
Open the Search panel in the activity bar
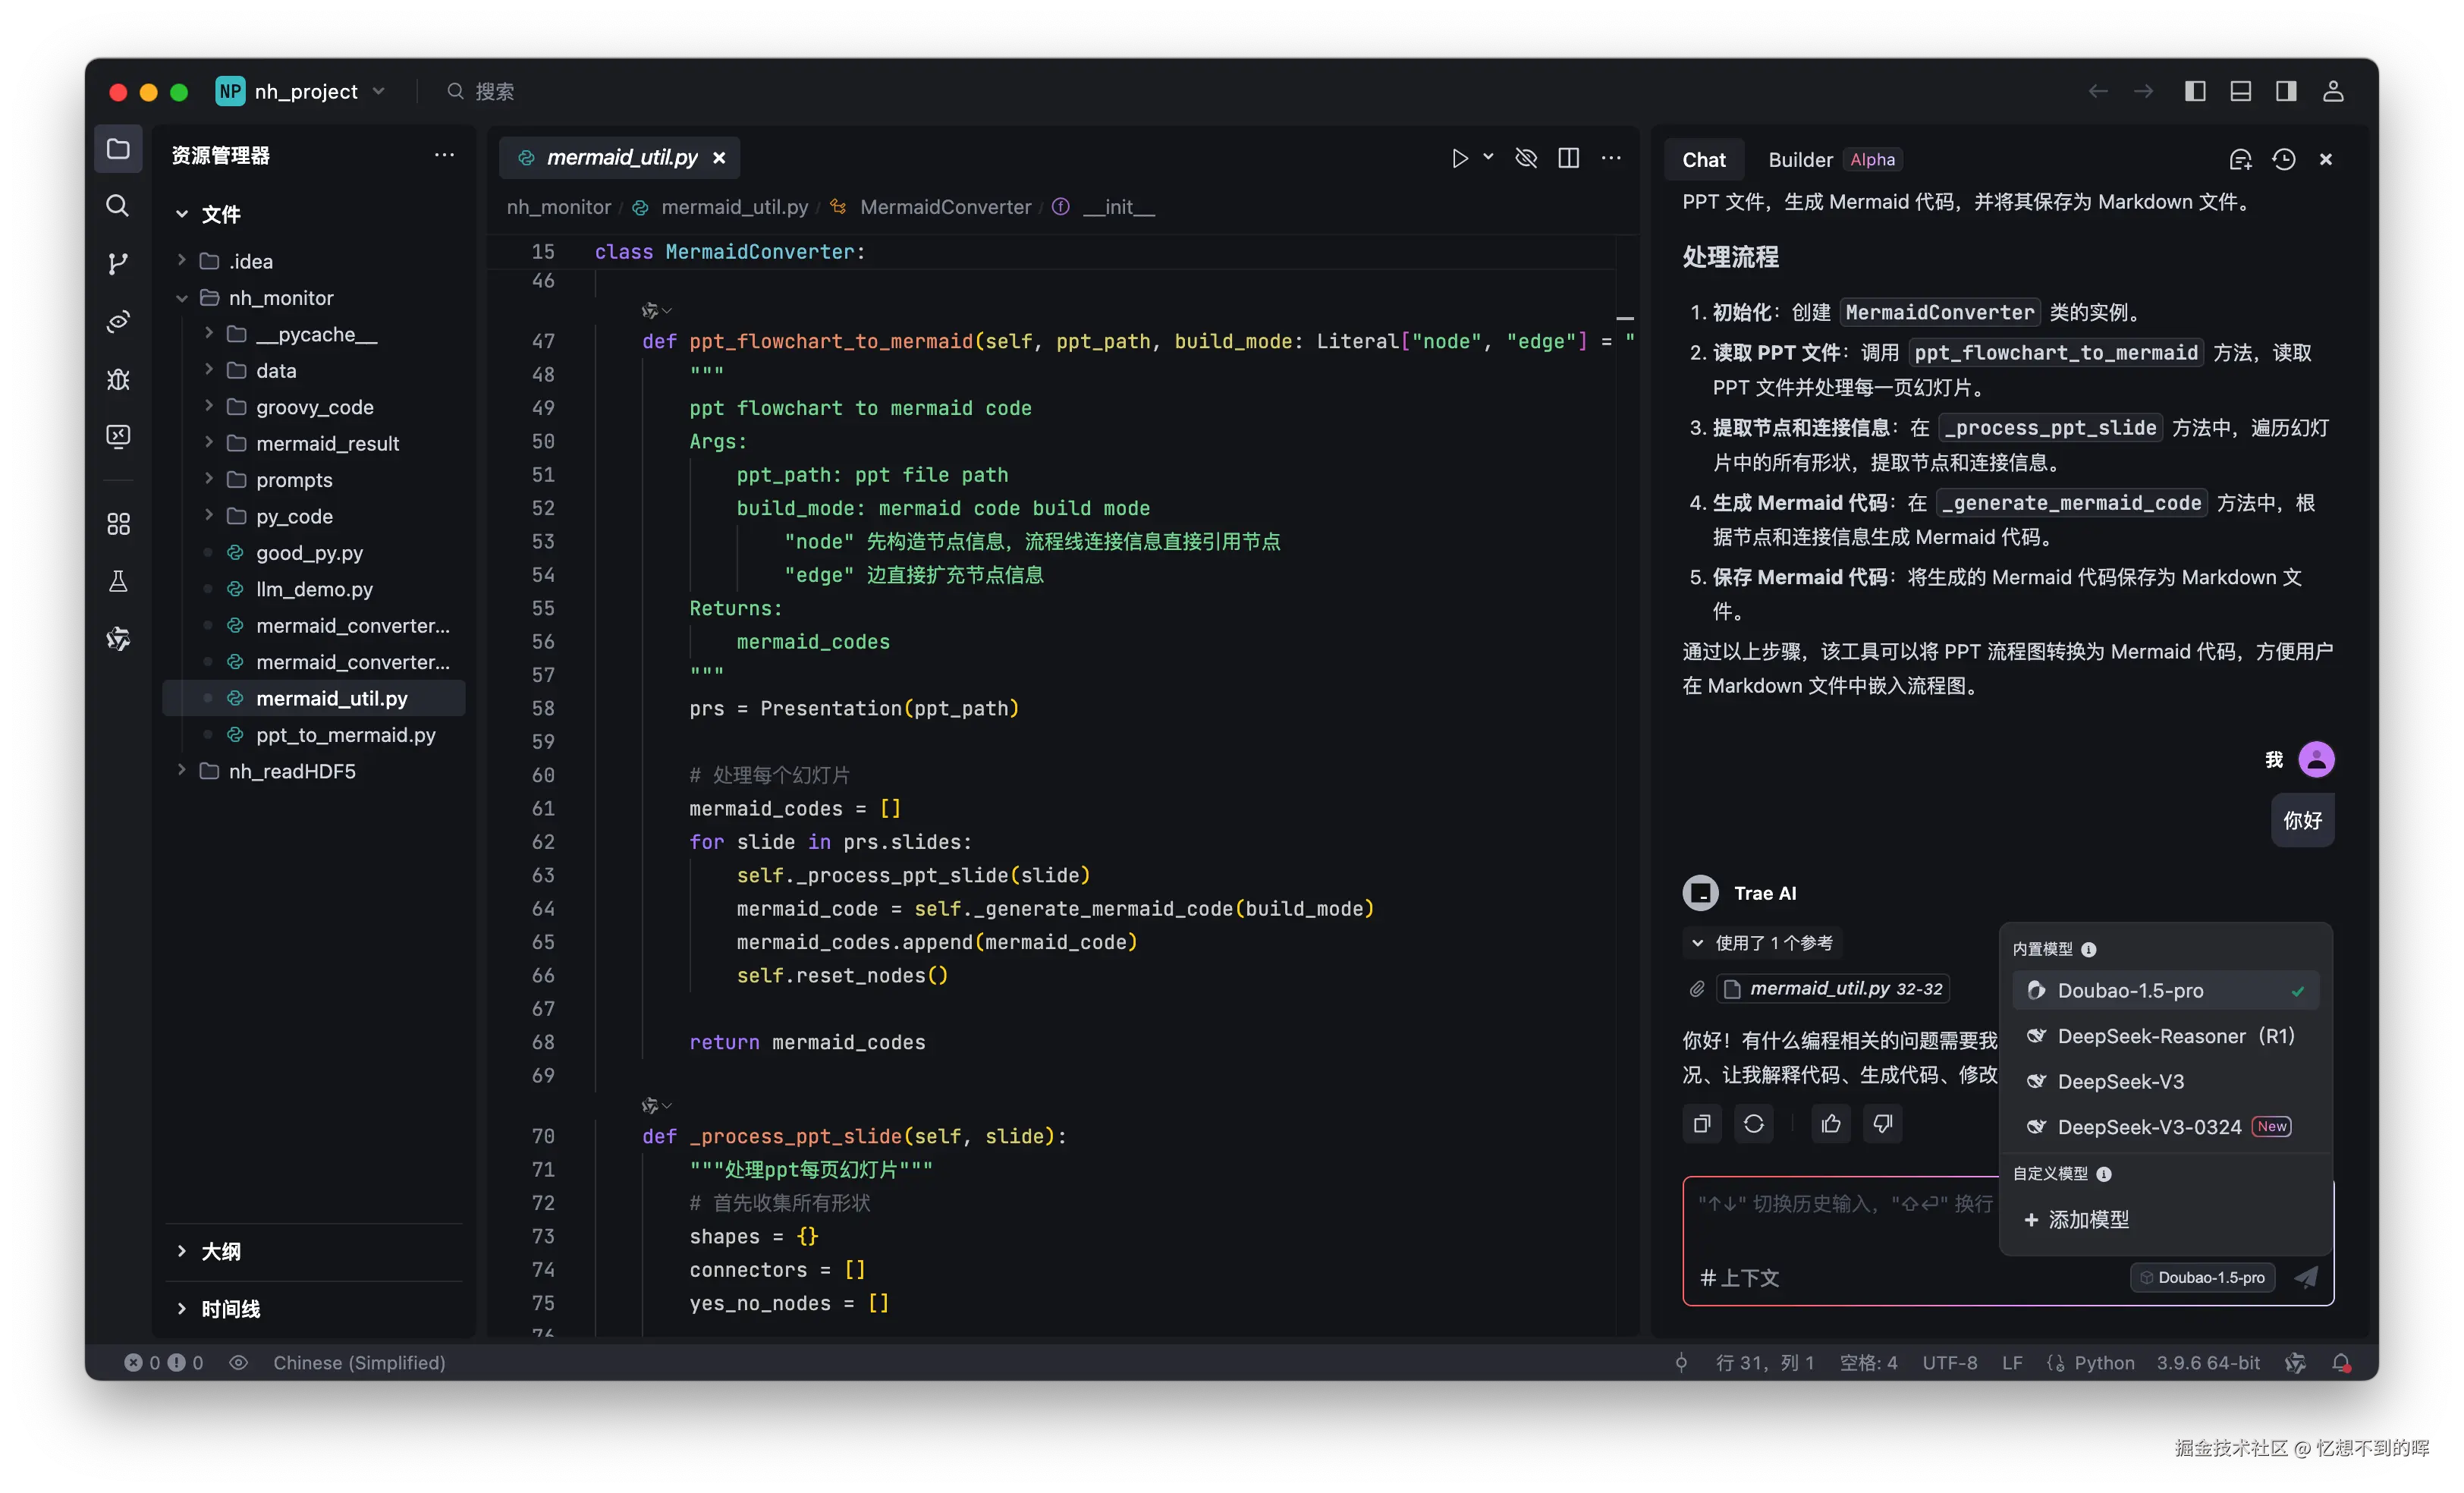pos(118,206)
